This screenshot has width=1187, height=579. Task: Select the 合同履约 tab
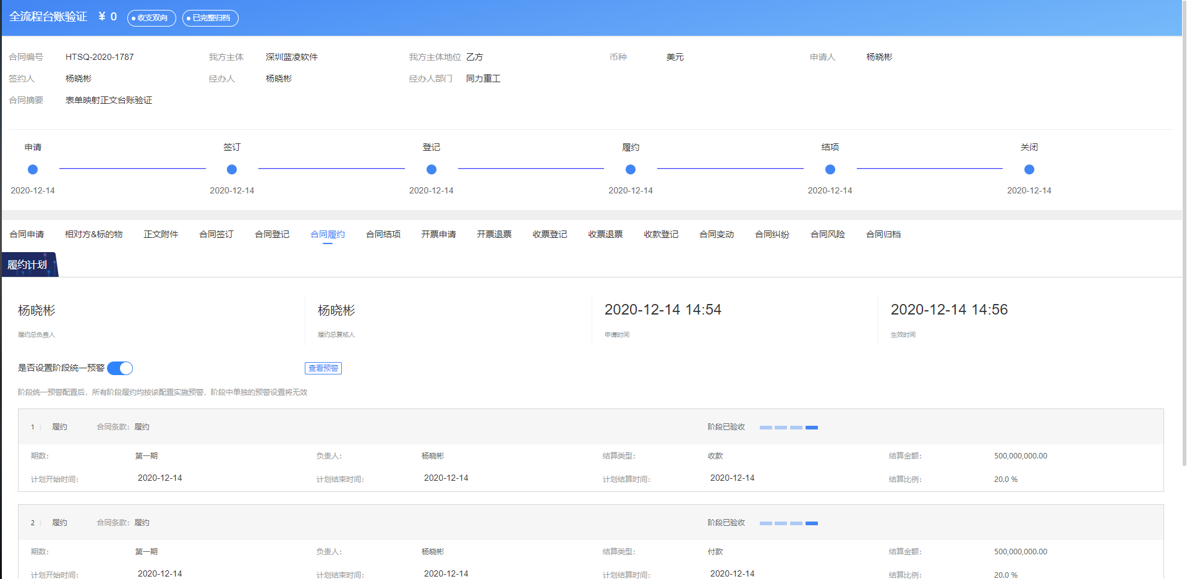point(328,234)
